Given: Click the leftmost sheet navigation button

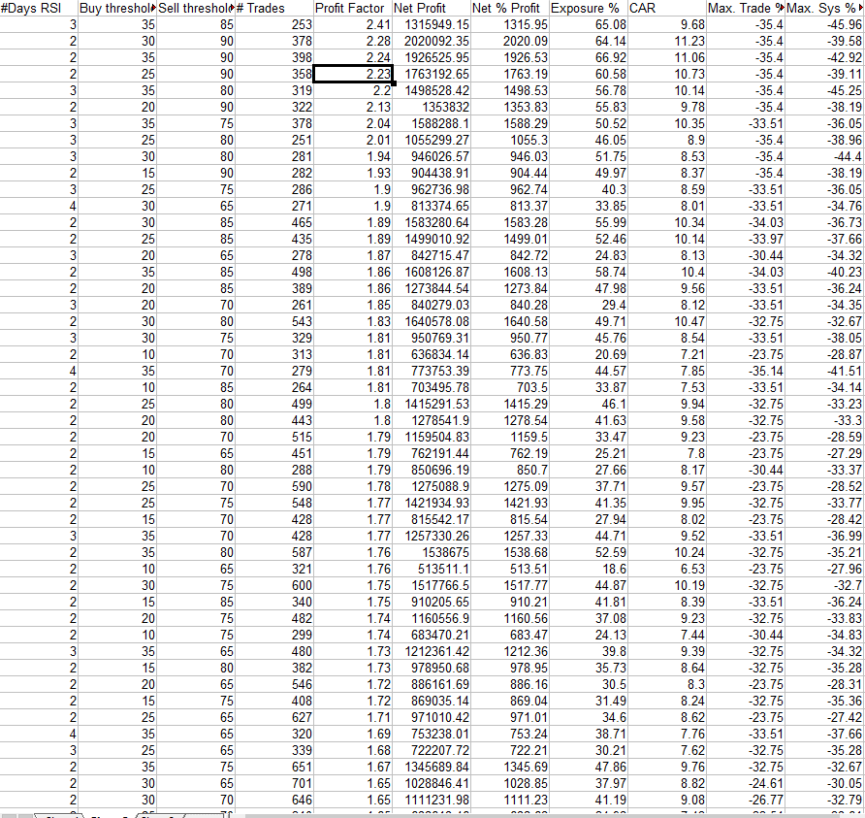Looking at the screenshot, I should [x=7, y=814].
